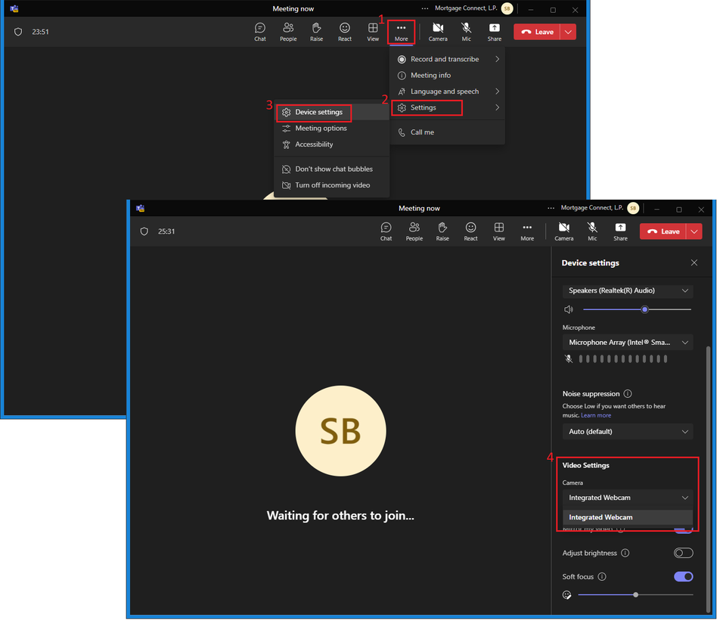Click the speaker volume slider

point(637,309)
